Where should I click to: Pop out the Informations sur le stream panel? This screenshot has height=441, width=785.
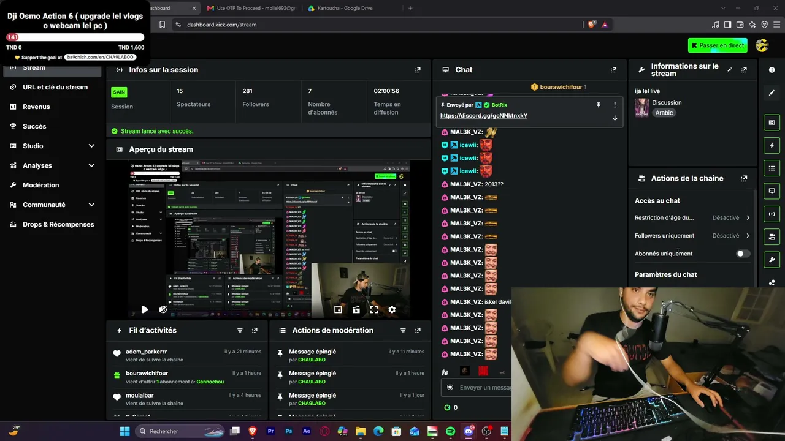click(x=744, y=70)
